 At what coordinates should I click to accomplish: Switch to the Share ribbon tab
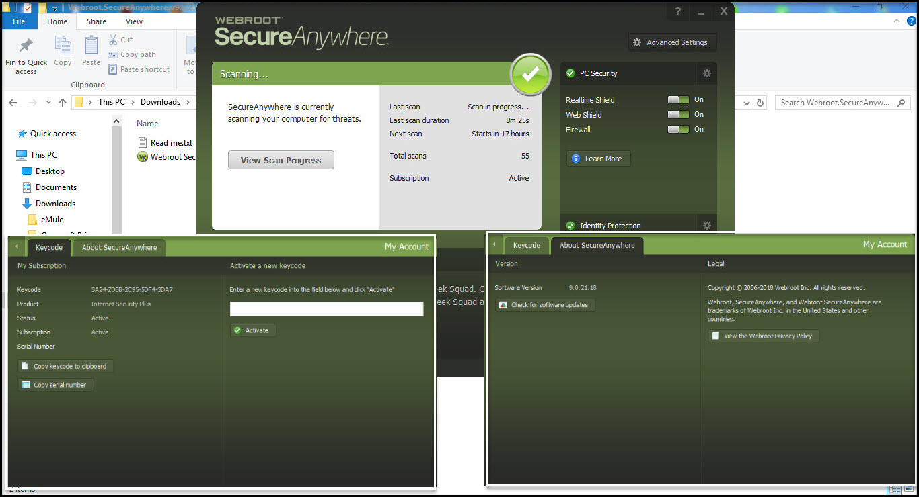[96, 21]
